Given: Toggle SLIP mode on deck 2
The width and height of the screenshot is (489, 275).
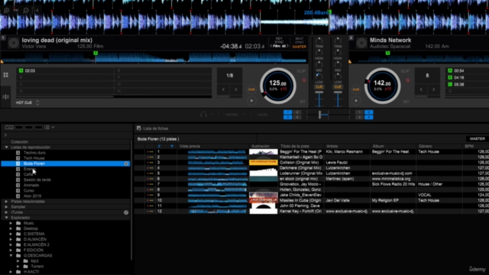Looking at the screenshot, I should [405, 71].
